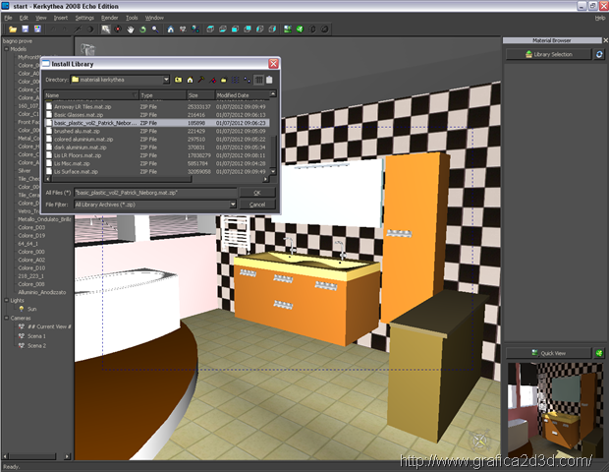609x472 pixels.
Task: Click the Save scene toolbar icon
Action: [x=24, y=29]
